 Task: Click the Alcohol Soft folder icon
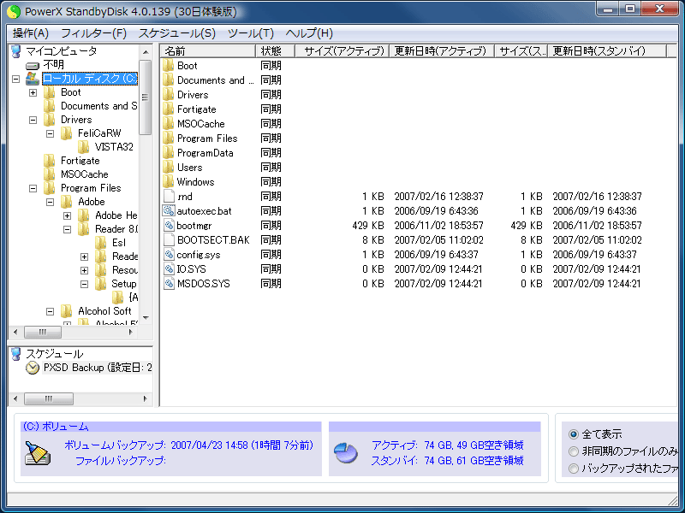point(67,311)
